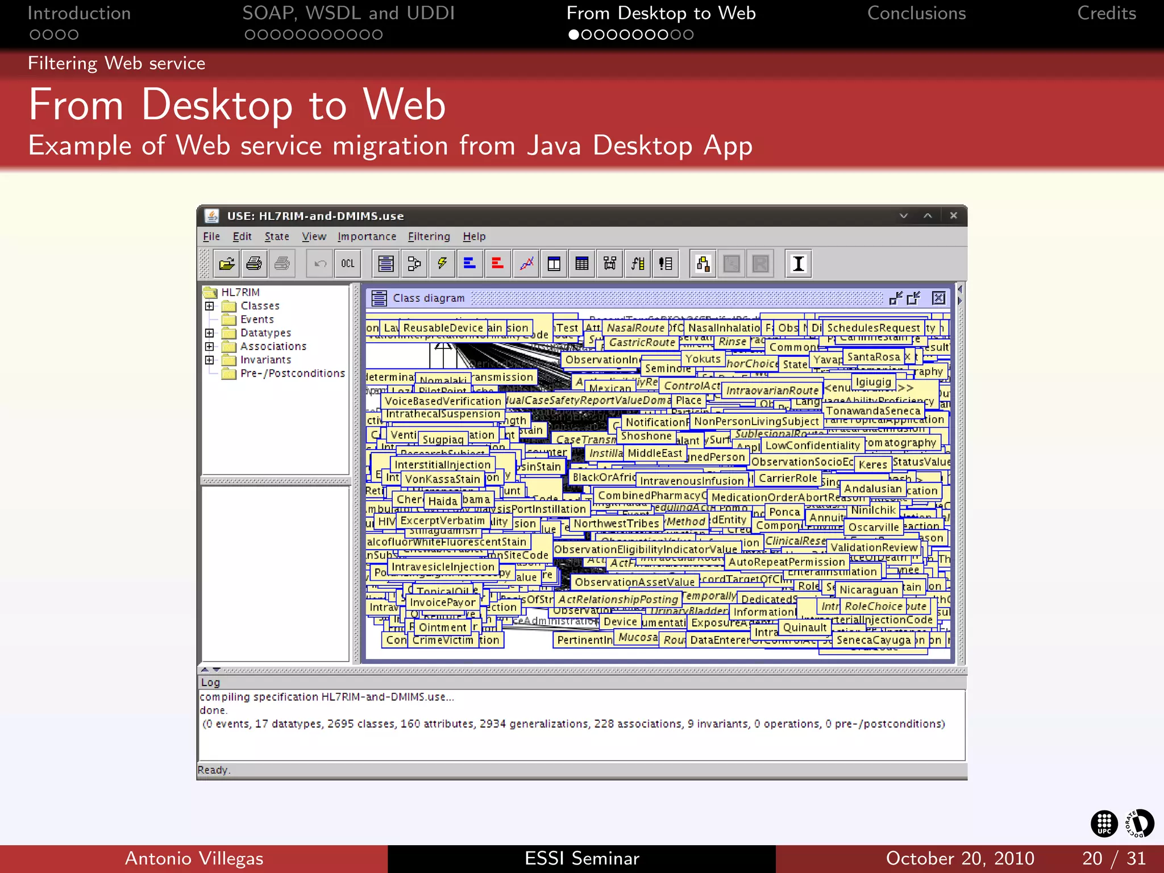Screen dimensions: 1164x873
Task: Click the open specification folder icon
Action: click(x=227, y=264)
